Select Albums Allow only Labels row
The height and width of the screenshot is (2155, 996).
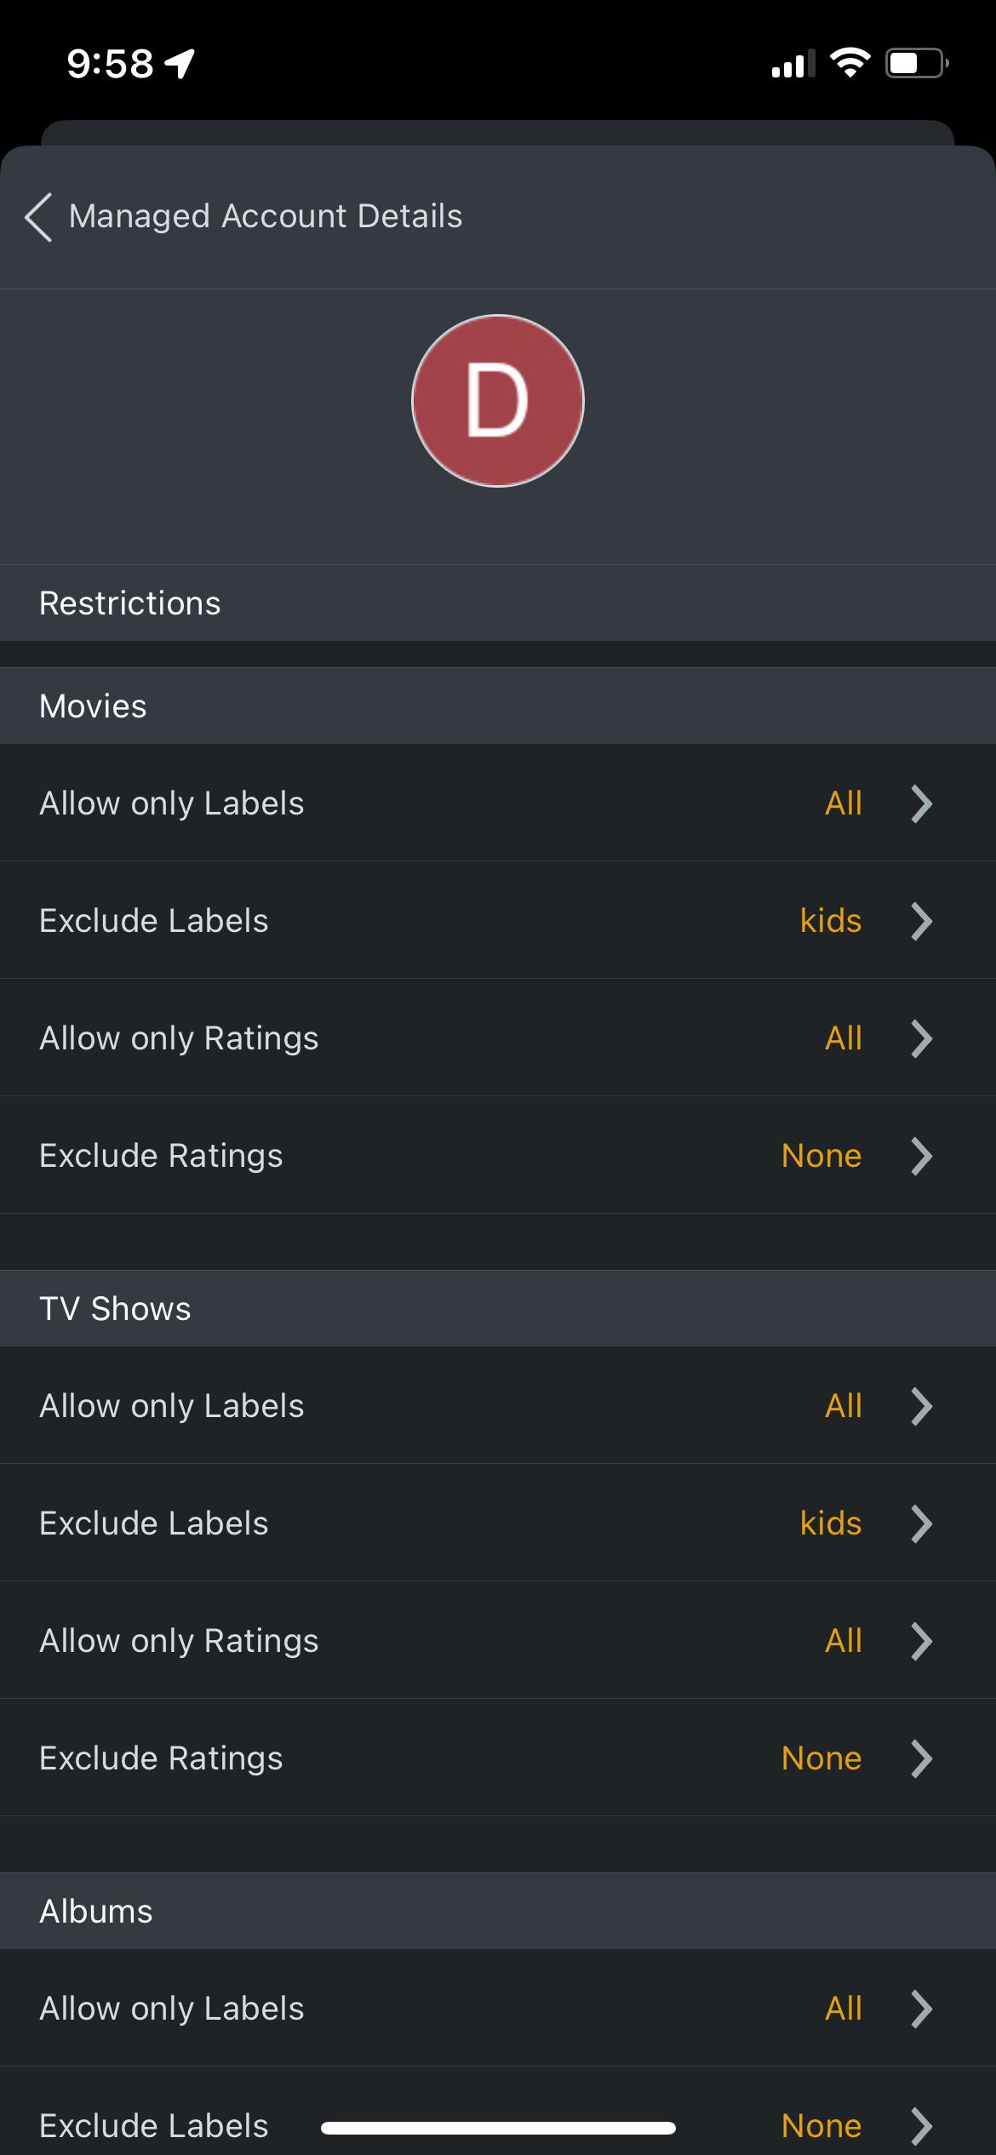point(498,2009)
